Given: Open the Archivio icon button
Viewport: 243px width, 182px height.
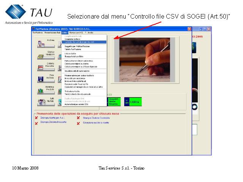Looking at the screenshot, I should point(46,43).
